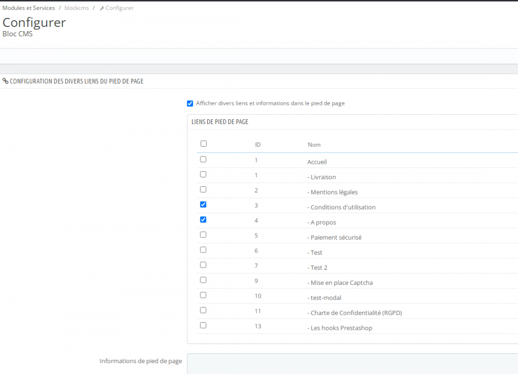Image resolution: width=518 pixels, height=374 pixels.
Task: Select the Les hooks Prestashop checkbox
Action: (203, 325)
